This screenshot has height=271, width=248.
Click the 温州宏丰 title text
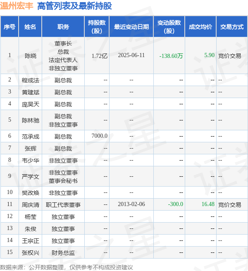[17, 6]
